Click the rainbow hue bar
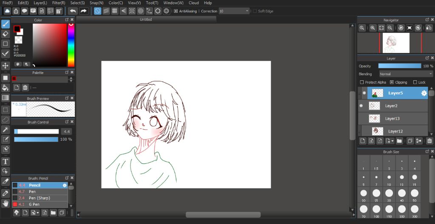This screenshot has height=224, width=435. [71, 45]
